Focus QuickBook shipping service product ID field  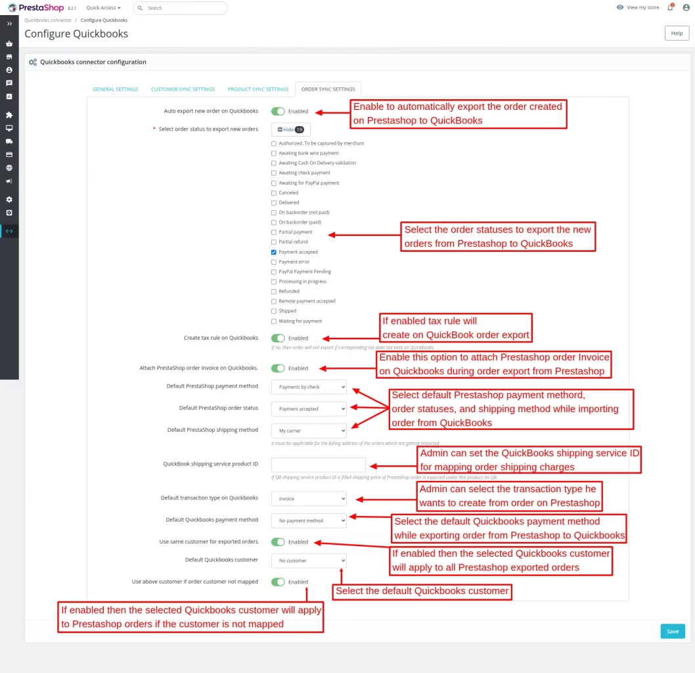(318, 465)
